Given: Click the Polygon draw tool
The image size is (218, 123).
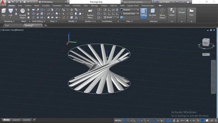Looking at the screenshot, I should 48,17.
